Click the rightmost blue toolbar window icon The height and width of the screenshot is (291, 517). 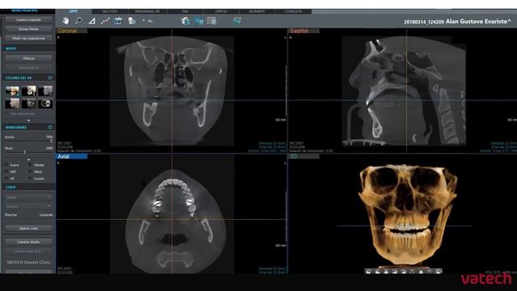(x=237, y=21)
